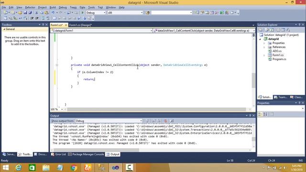The image size is (306, 172).
Task: Click the toolbar search combo box
Action: [172, 13]
